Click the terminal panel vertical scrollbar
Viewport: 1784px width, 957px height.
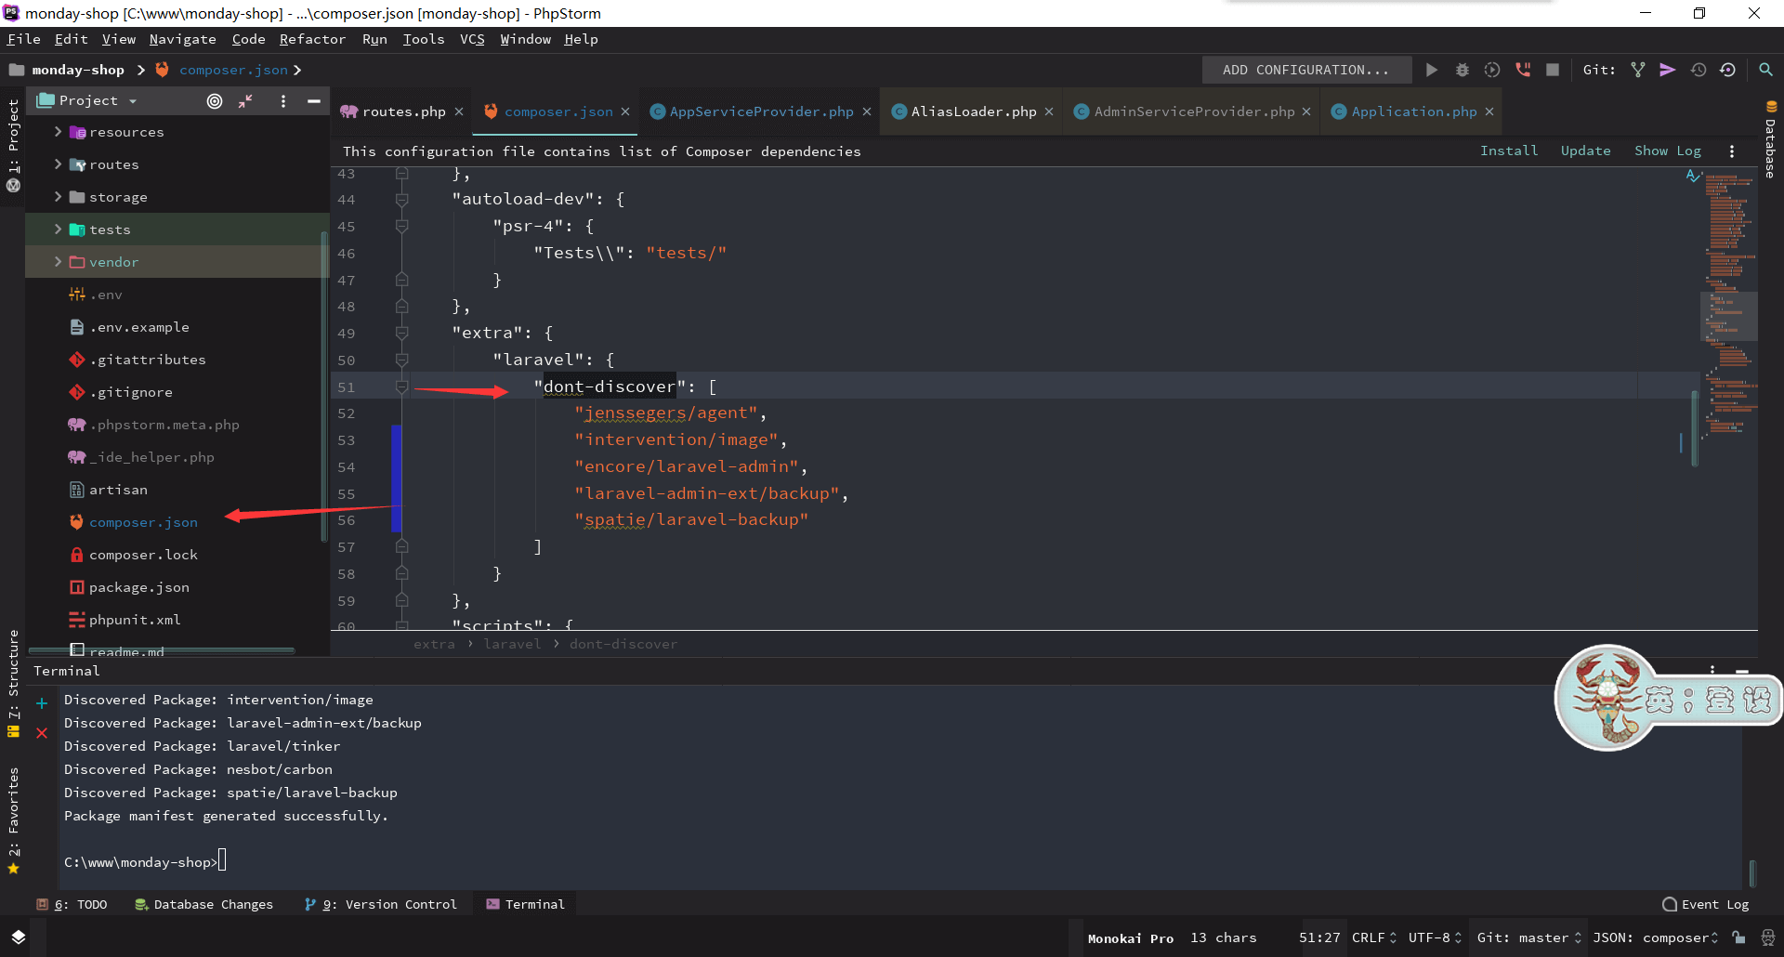coord(1752,873)
